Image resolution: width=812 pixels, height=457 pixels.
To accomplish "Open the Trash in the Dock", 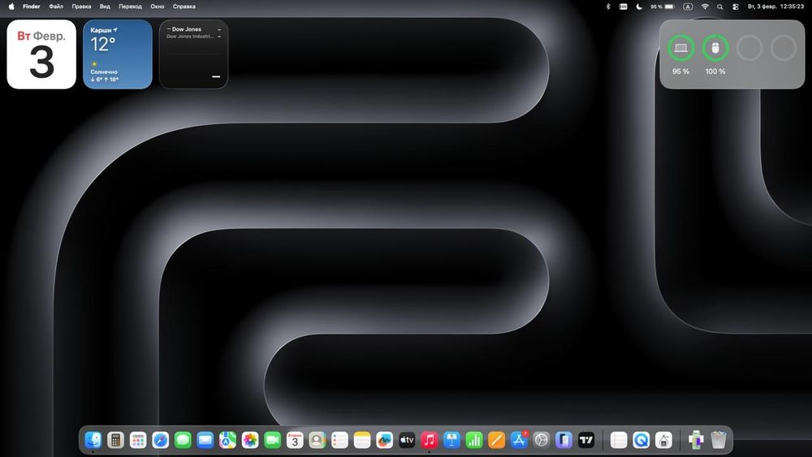I will [x=718, y=440].
